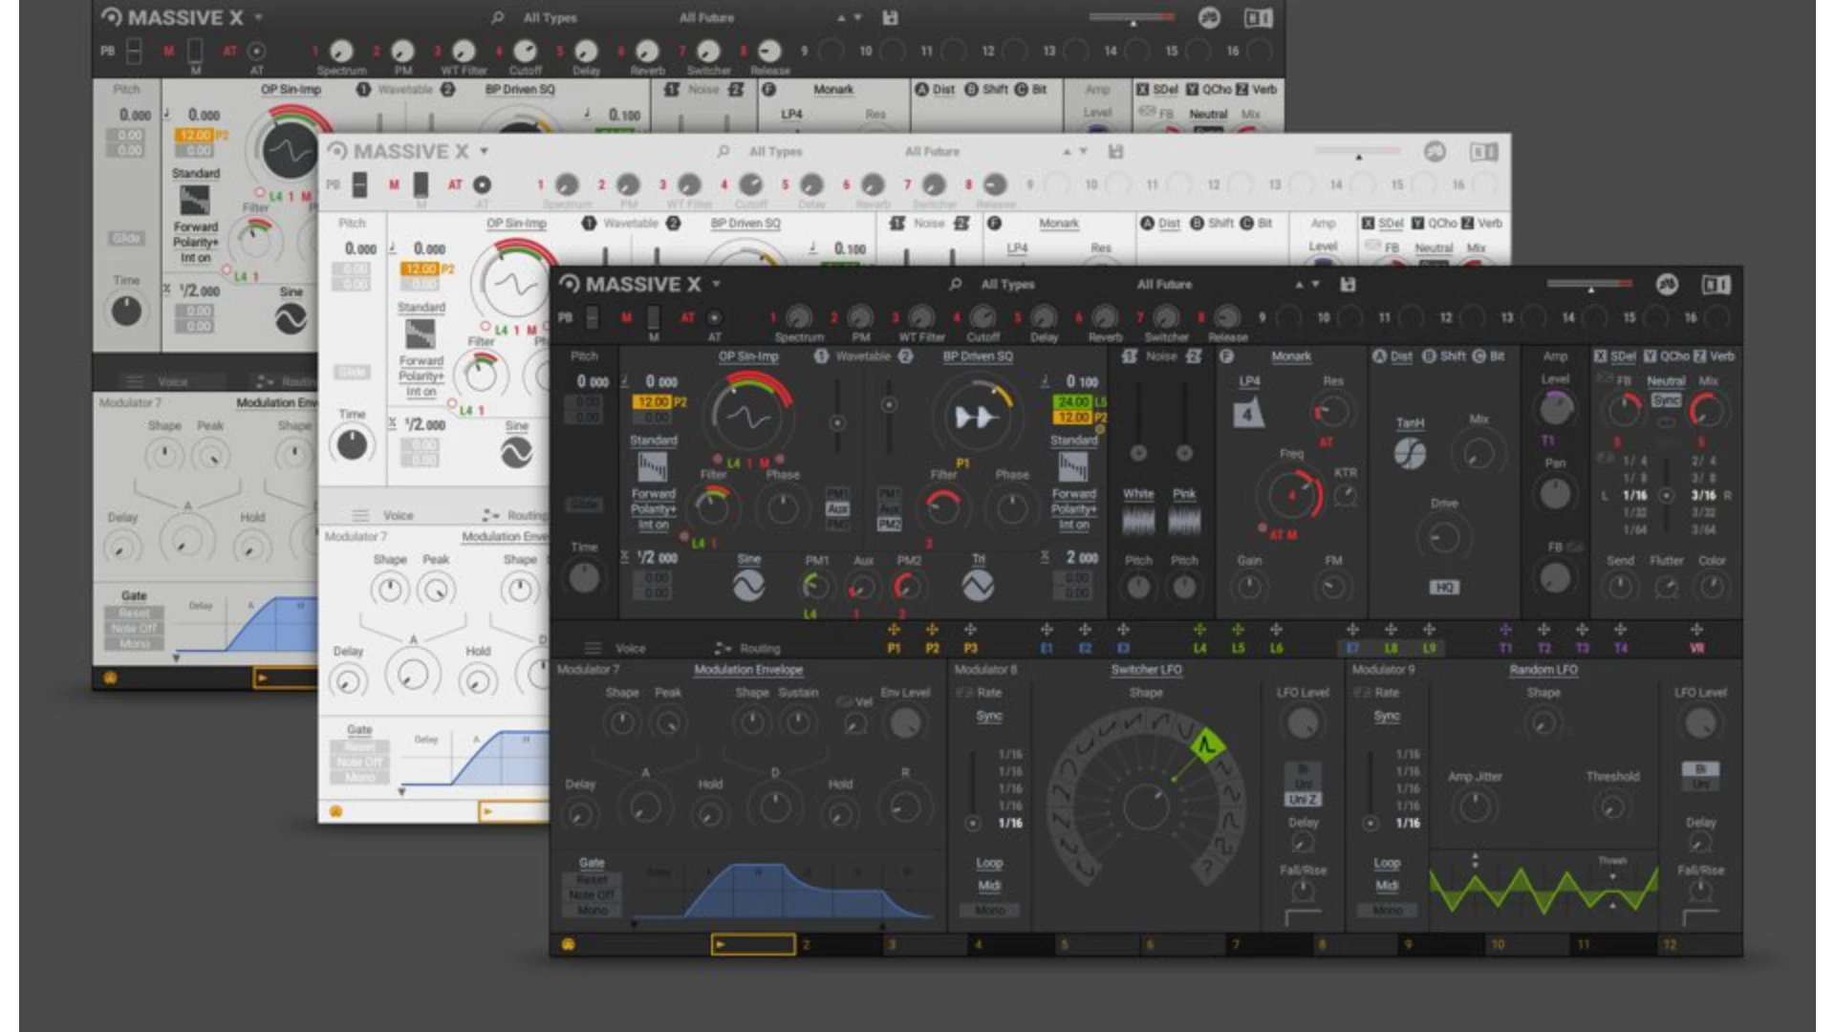This screenshot has height=1032, width=1835.
Task: Open the Switcher LFO type menu
Action: pyautogui.click(x=1146, y=669)
